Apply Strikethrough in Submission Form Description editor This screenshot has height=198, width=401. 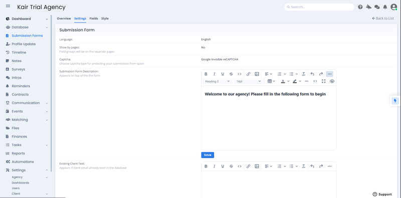231,74
